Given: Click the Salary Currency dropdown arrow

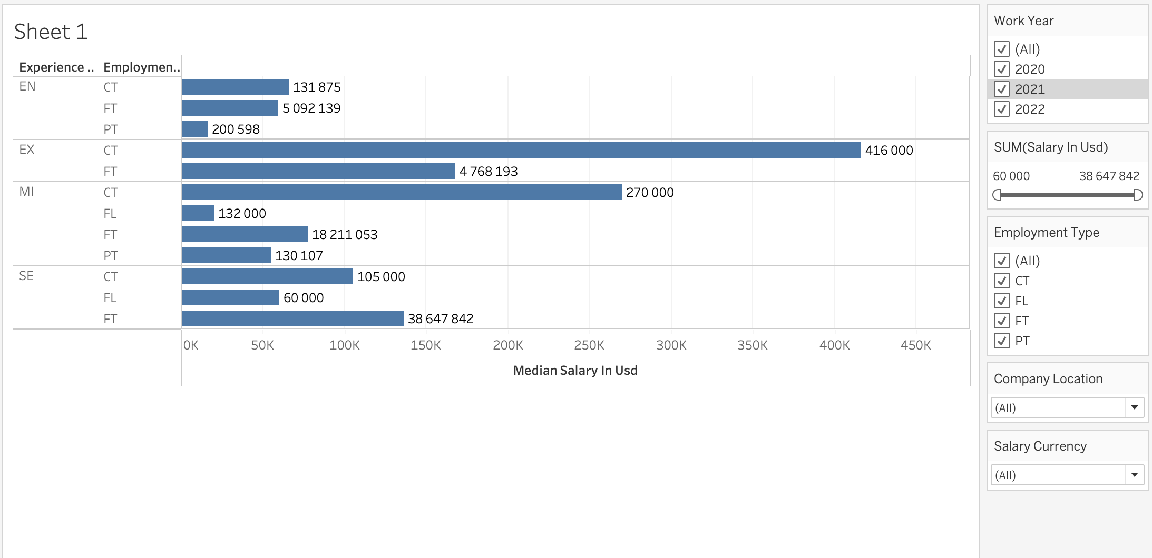Looking at the screenshot, I should click(1134, 475).
